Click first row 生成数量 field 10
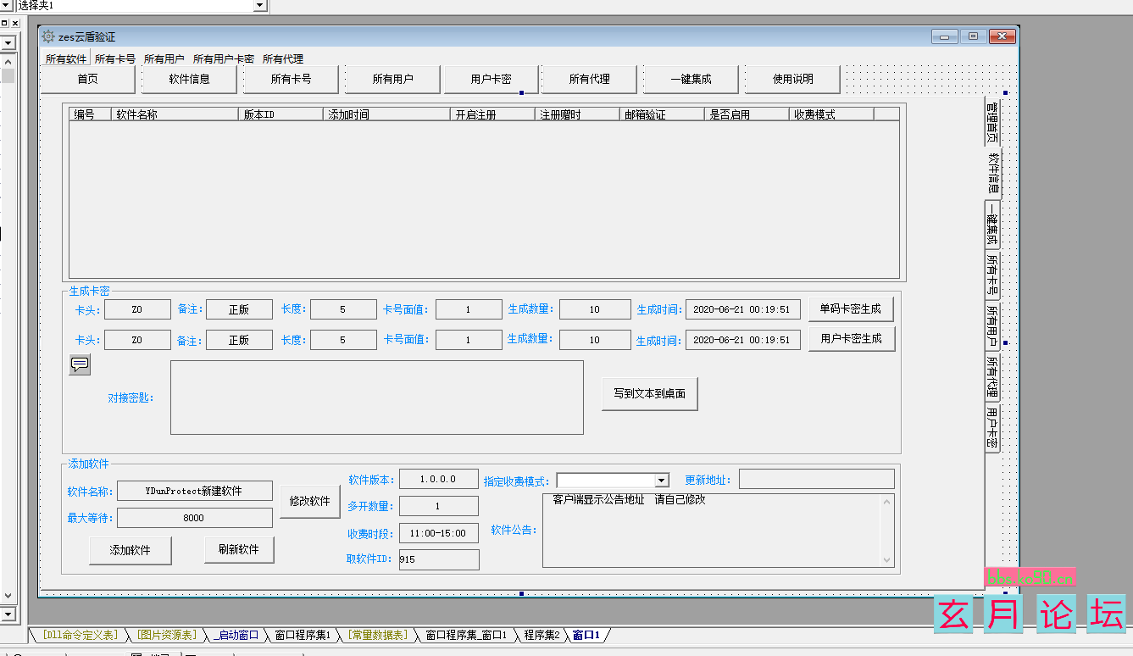The width and height of the screenshot is (1133, 656). pos(594,309)
